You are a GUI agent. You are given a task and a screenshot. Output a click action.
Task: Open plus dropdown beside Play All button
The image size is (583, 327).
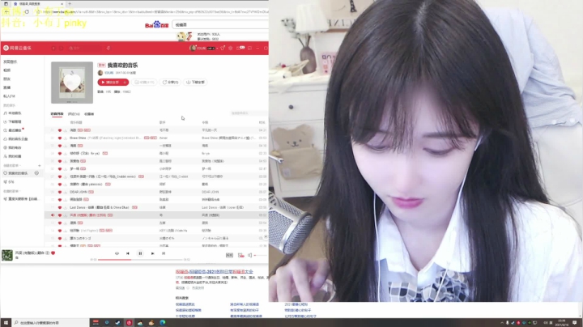tap(126, 82)
